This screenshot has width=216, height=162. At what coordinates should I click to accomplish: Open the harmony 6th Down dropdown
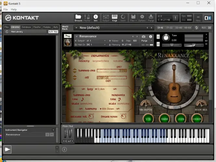pos(107,109)
